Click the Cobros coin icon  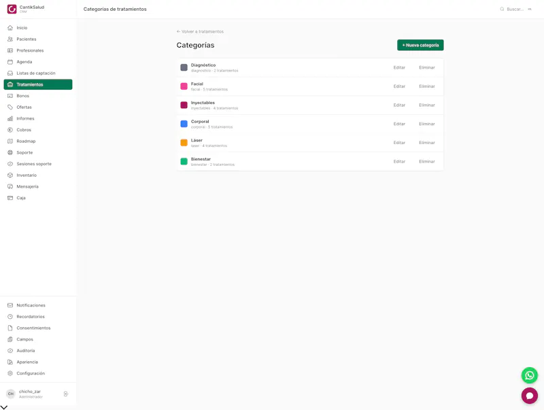[x=10, y=130]
